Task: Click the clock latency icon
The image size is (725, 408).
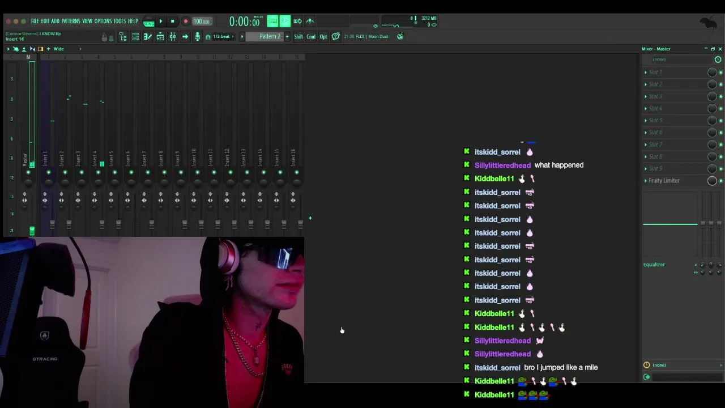Action: (x=718, y=59)
